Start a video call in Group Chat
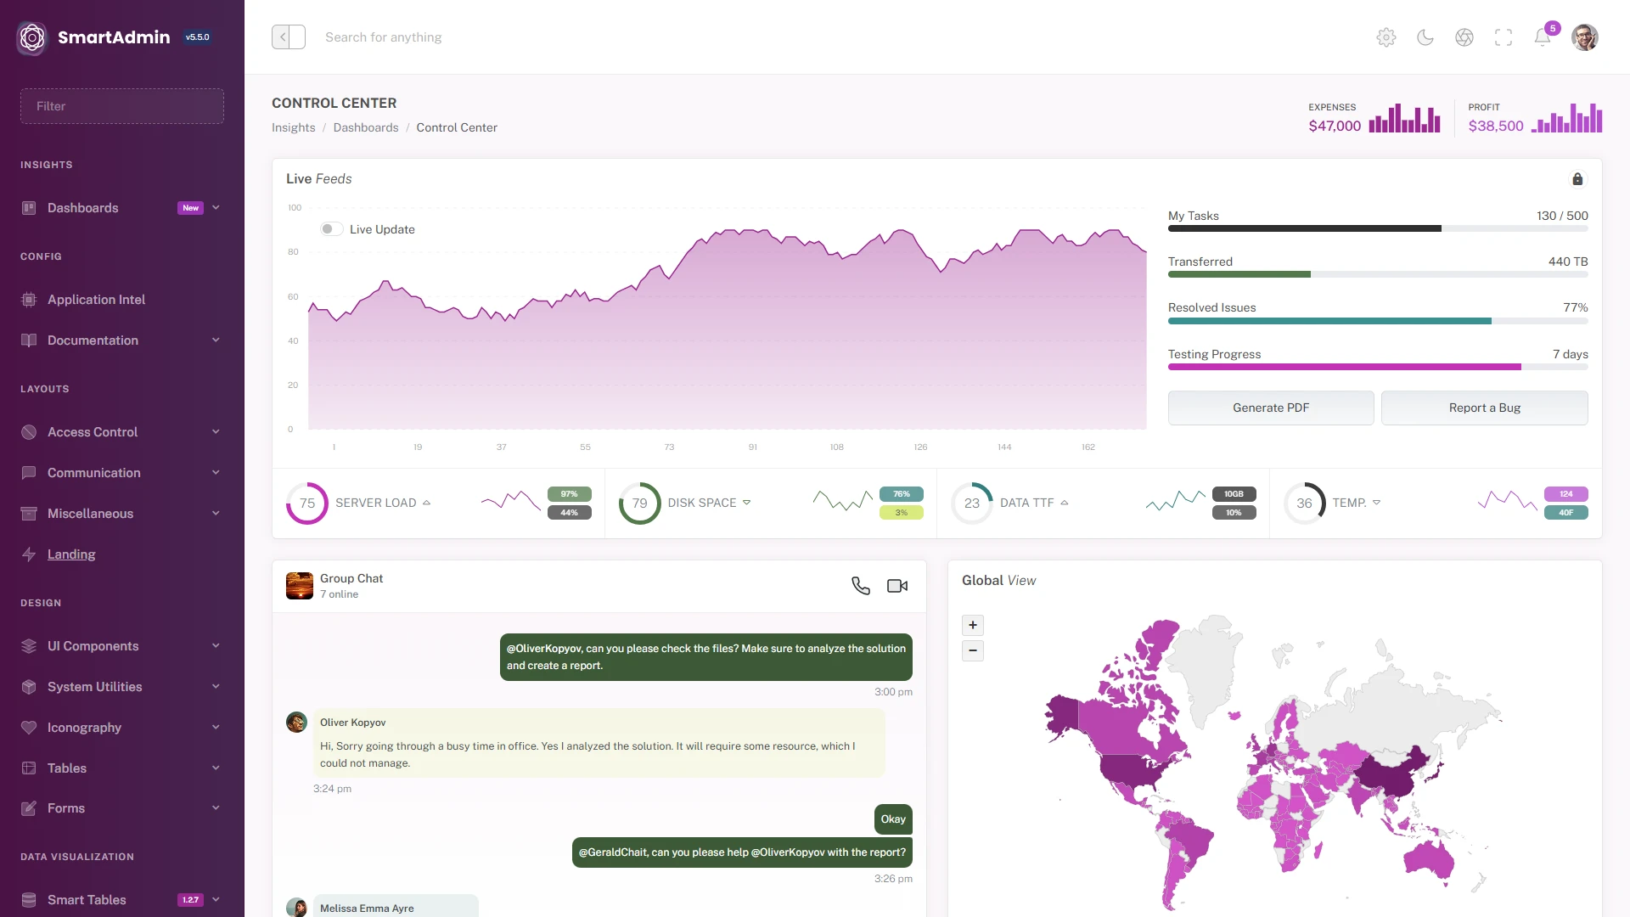The image size is (1630, 917). [x=897, y=586]
